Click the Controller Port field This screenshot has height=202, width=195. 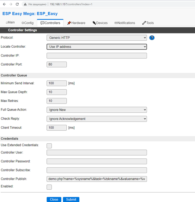click(x=57, y=64)
